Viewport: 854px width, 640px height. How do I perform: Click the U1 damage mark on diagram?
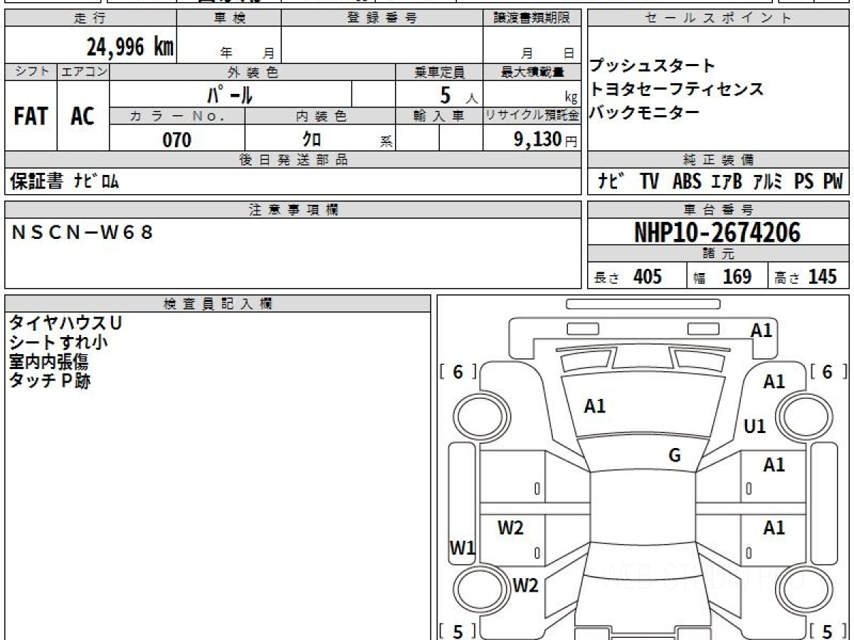pos(754,427)
